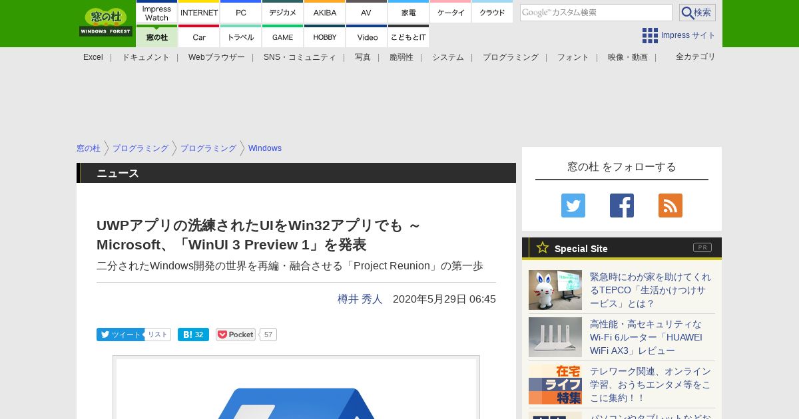The image size is (799, 419).
Task: Open the top-menu プログラミング category
Action: 511,57
